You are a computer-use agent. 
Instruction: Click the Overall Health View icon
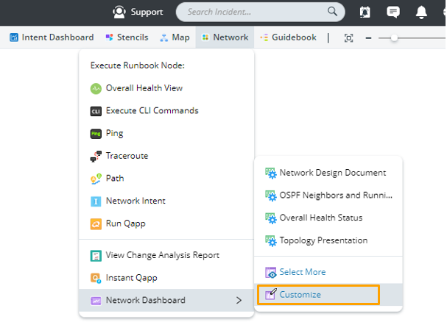pyautogui.click(x=96, y=88)
